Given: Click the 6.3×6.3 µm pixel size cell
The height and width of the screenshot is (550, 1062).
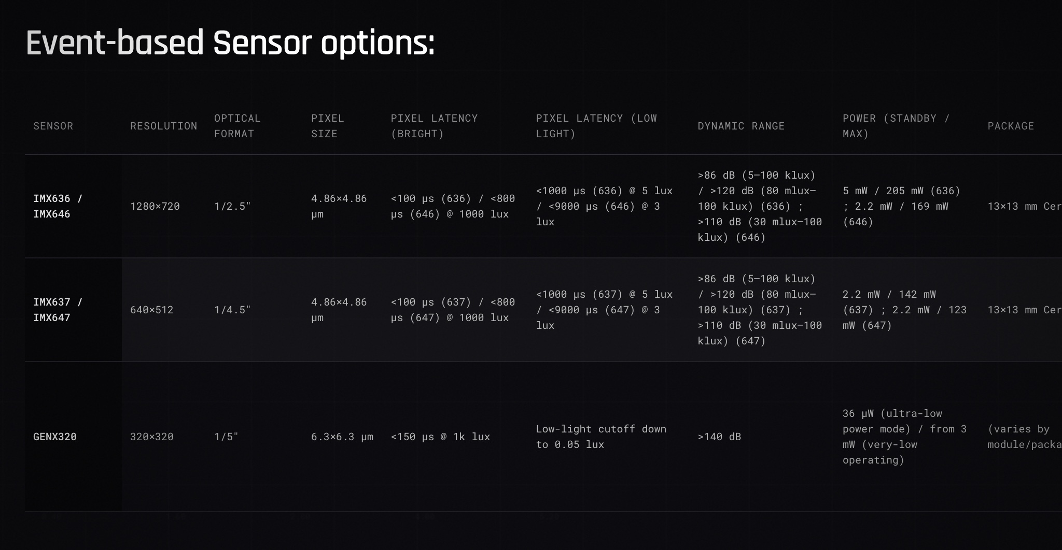Looking at the screenshot, I should click(x=342, y=437).
